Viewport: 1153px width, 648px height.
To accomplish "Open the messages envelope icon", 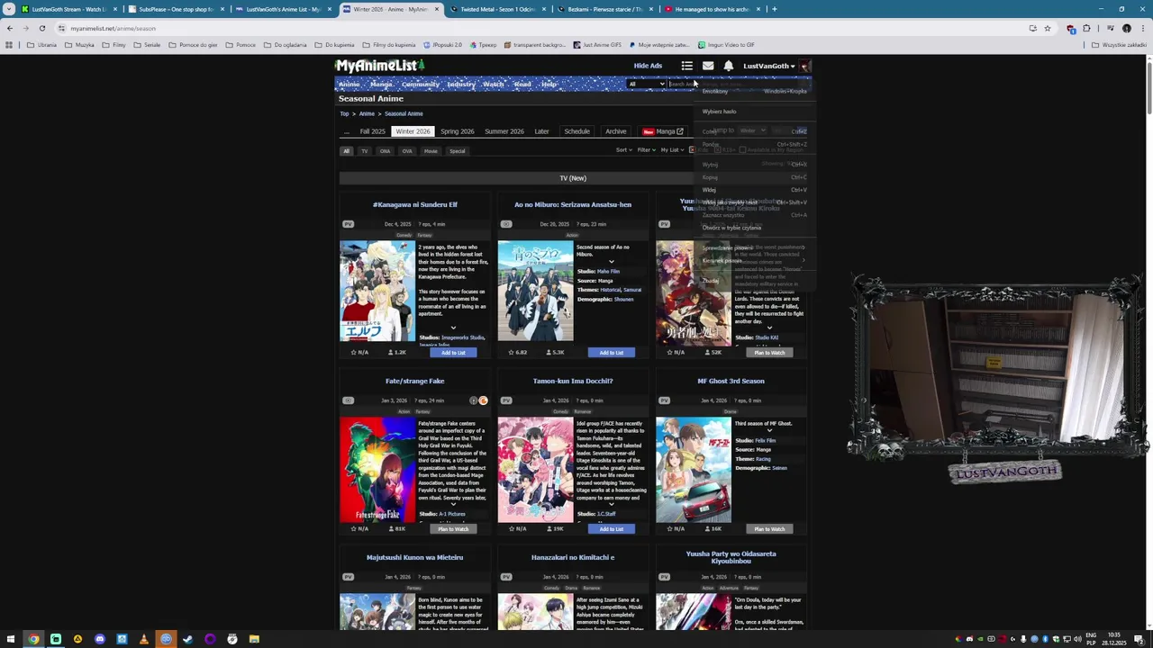I will 708,66.
